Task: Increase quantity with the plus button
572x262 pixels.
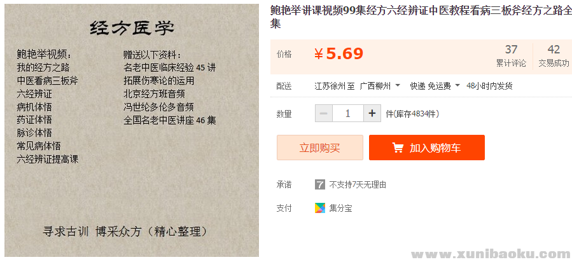Action: pyautogui.click(x=372, y=114)
